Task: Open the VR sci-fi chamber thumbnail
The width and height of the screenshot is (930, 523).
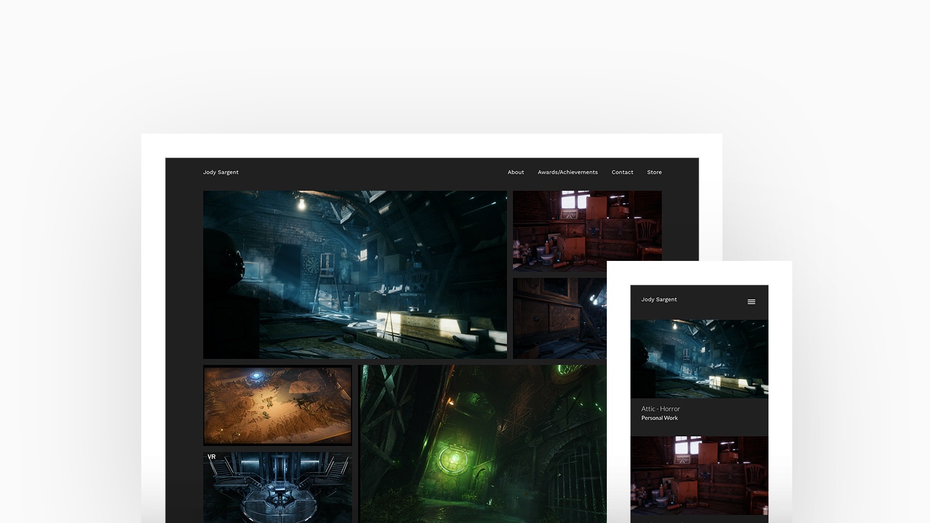Action: [277, 488]
